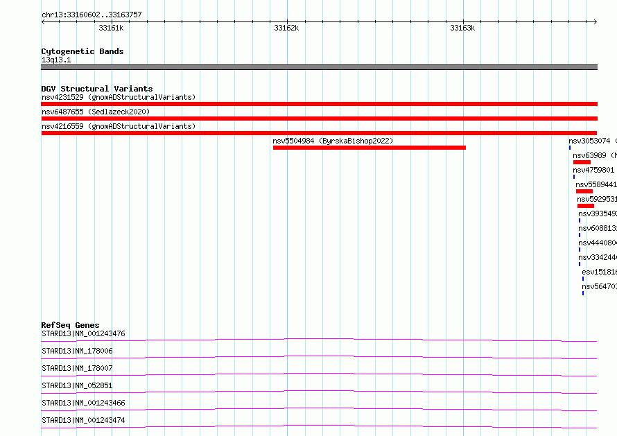Screen dimensions: 617x436
Task: Select the 33161k ruler label
Action: click(x=111, y=28)
